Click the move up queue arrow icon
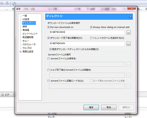This screenshot has height=118, width=147. coord(2,4)
